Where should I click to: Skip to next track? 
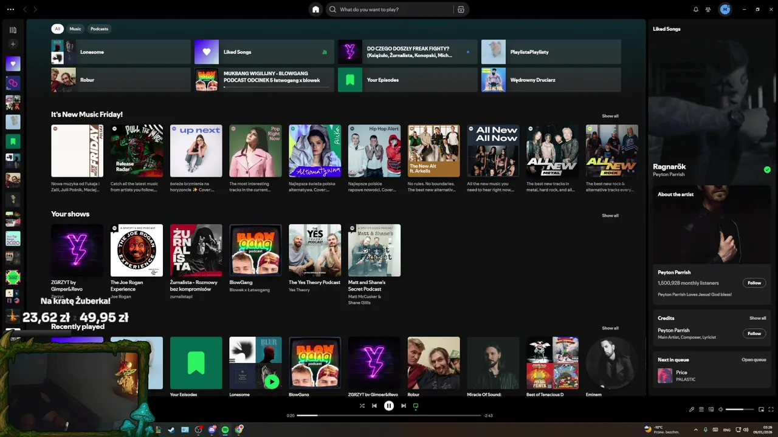pos(404,405)
